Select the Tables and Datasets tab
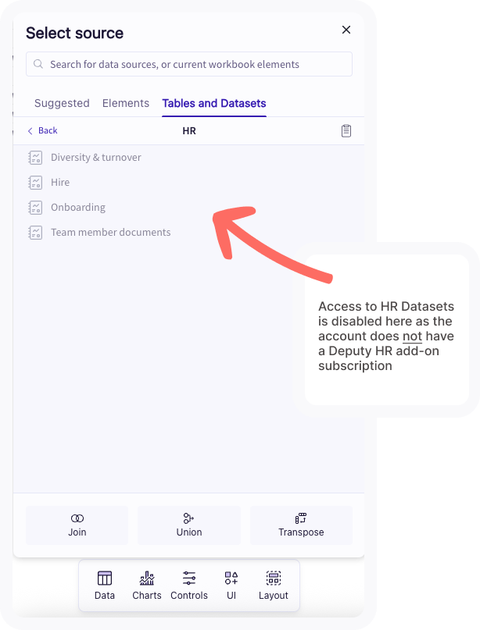 [x=214, y=103]
